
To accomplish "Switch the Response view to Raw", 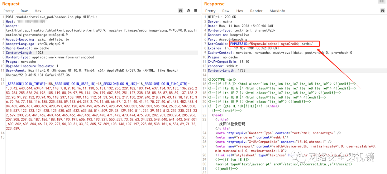I will click(226, 11).
